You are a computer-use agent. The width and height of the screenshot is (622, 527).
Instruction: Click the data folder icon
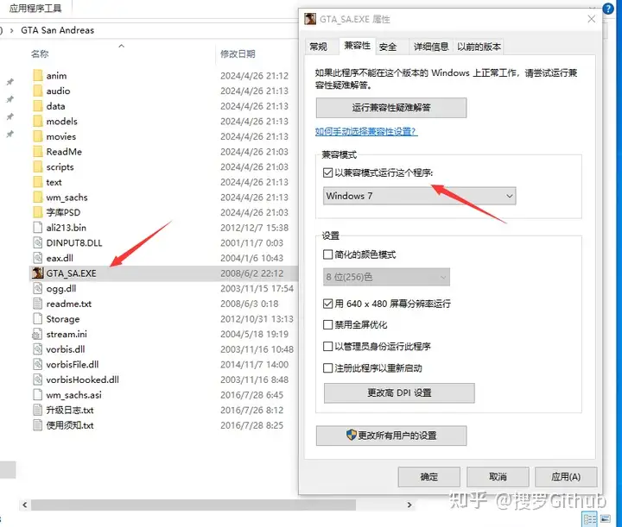click(38, 106)
